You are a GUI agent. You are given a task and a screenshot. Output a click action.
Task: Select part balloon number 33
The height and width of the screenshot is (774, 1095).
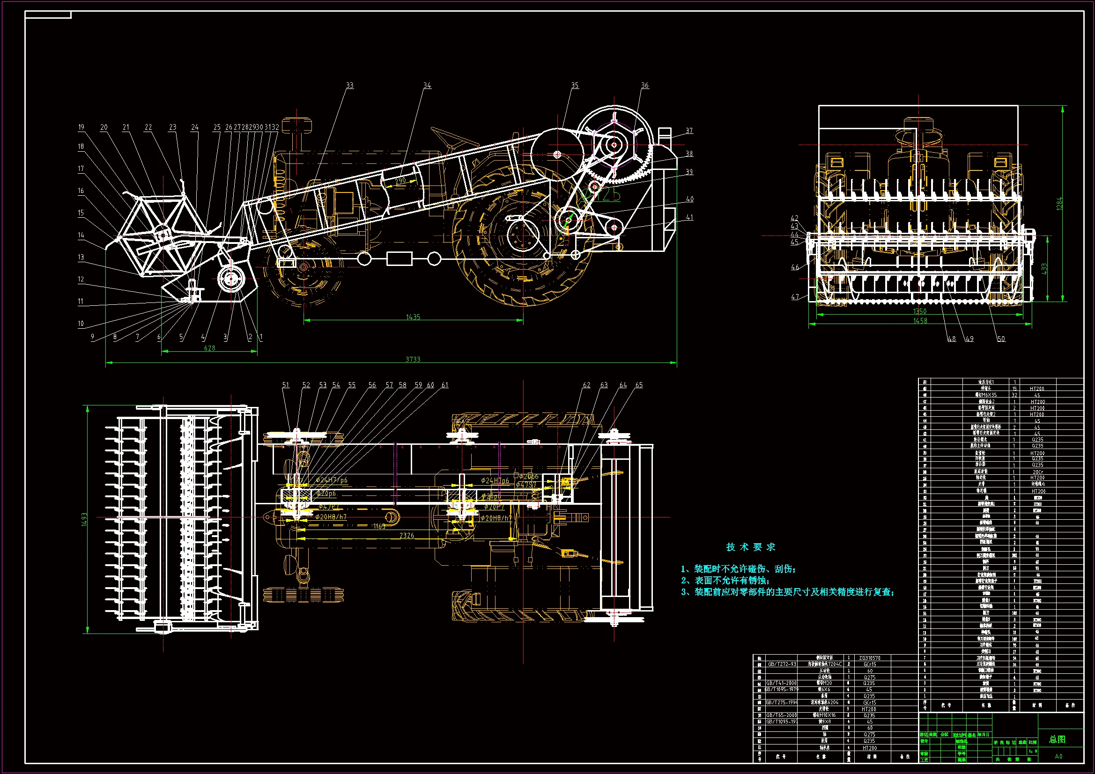[x=349, y=85]
